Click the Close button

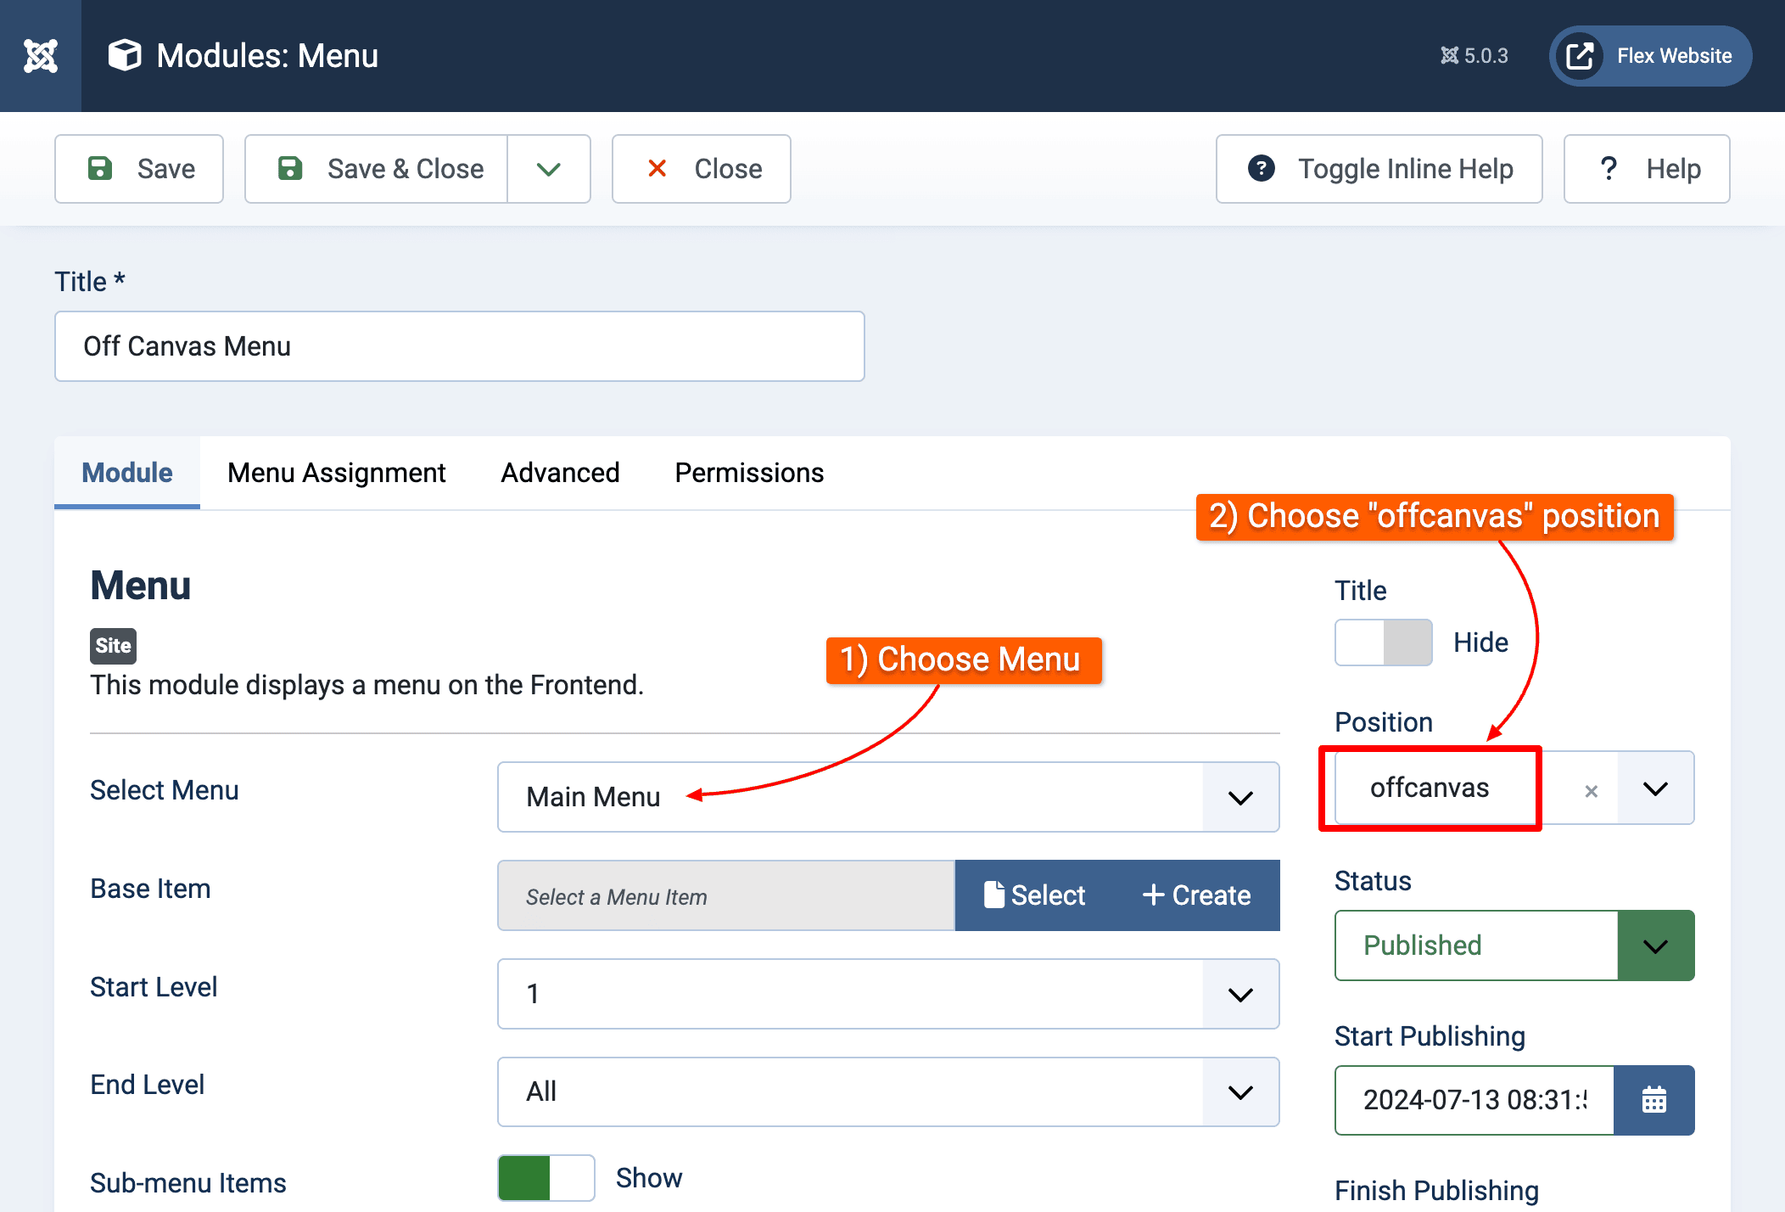[702, 169]
